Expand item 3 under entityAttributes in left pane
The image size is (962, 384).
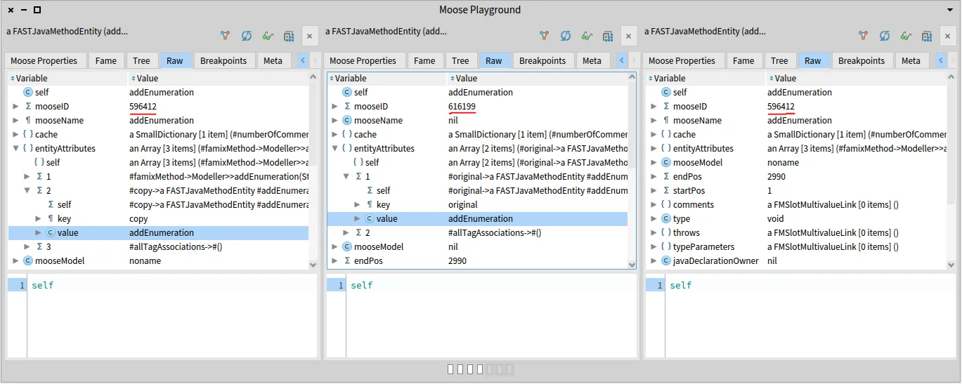click(27, 246)
